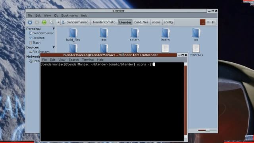Select the COPYING file icon
Screen dimensions: 254x143
196,48
